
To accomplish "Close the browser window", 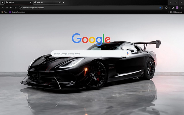I will click(181, 2).
